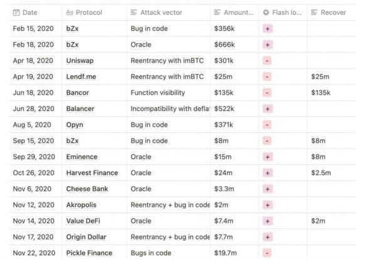The height and width of the screenshot is (259, 366).
Task: Click the pink minus tag in Bancor row
Action: point(267,93)
